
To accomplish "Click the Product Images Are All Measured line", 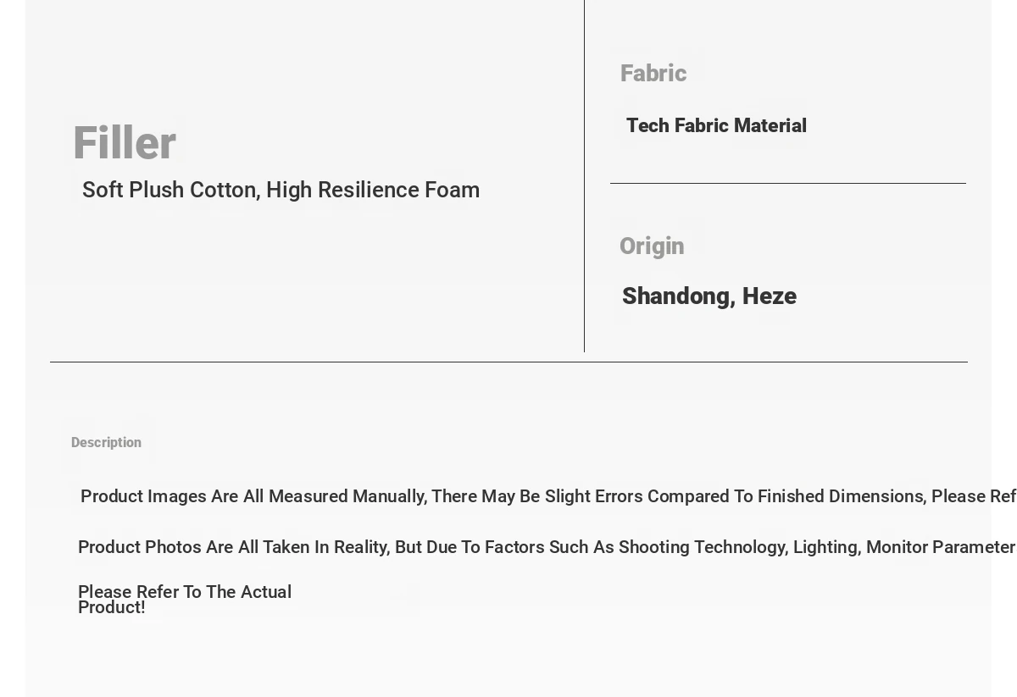I will pyautogui.click(x=548, y=496).
